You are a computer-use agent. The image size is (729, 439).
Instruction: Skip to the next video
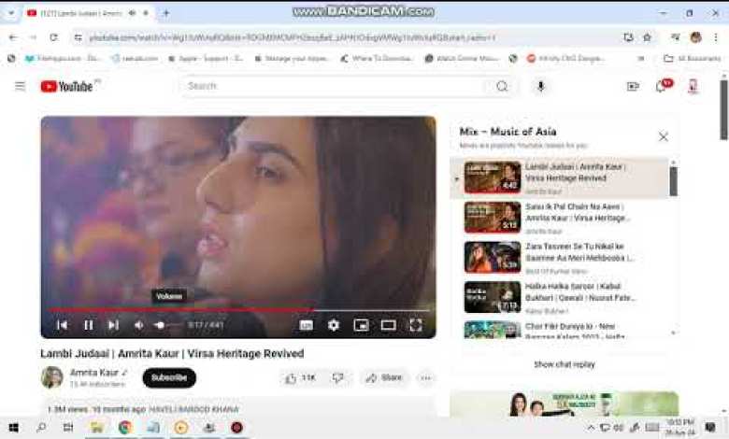point(113,325)
